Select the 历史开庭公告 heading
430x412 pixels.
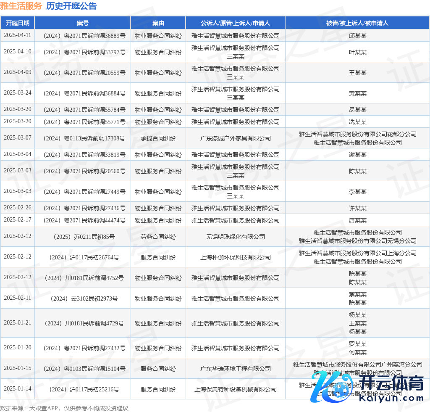[x=71, y=6]
